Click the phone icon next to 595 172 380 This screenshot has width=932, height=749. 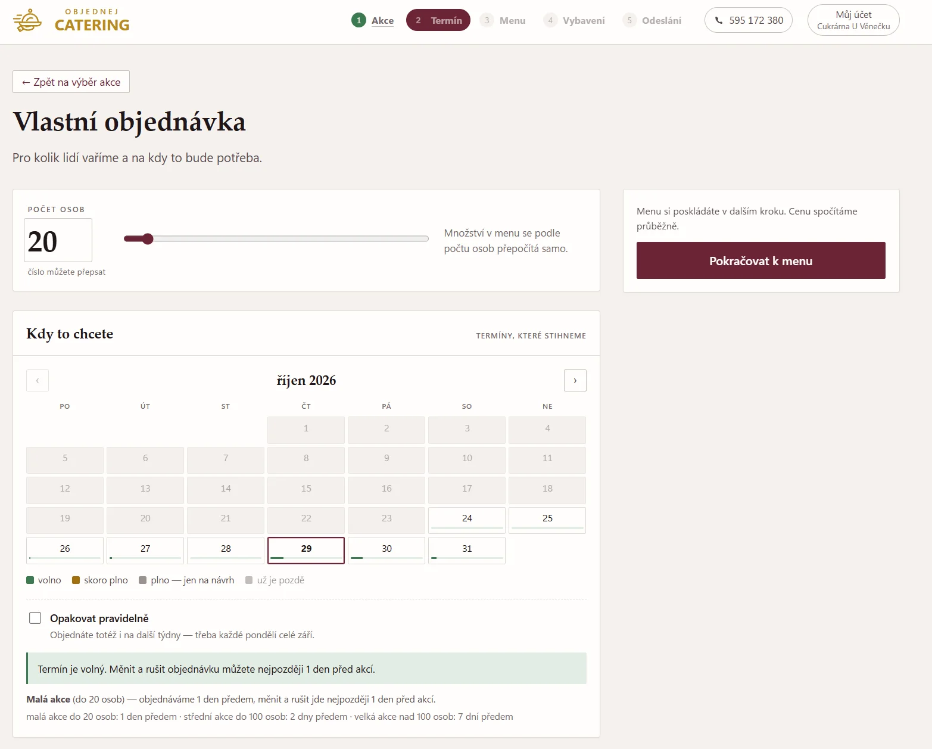pos(719,20)
